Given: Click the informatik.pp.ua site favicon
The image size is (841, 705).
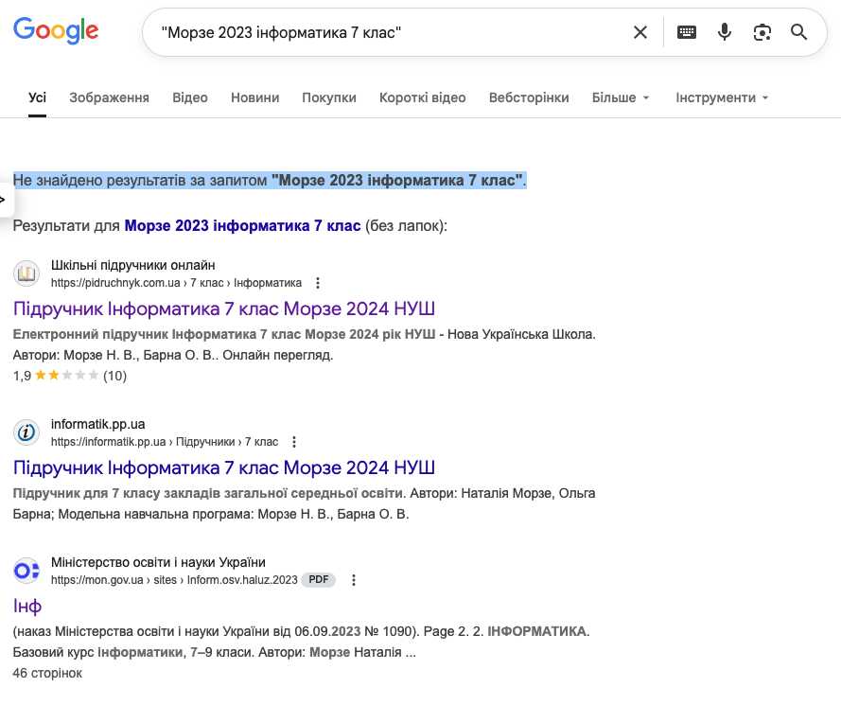Looking at the screenshot, I should coord(26,432).
